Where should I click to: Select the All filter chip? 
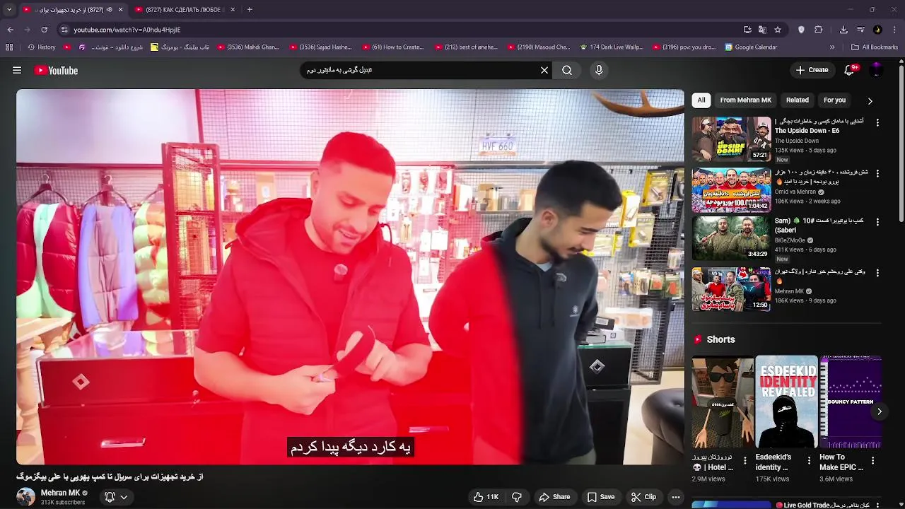(701, 100)
